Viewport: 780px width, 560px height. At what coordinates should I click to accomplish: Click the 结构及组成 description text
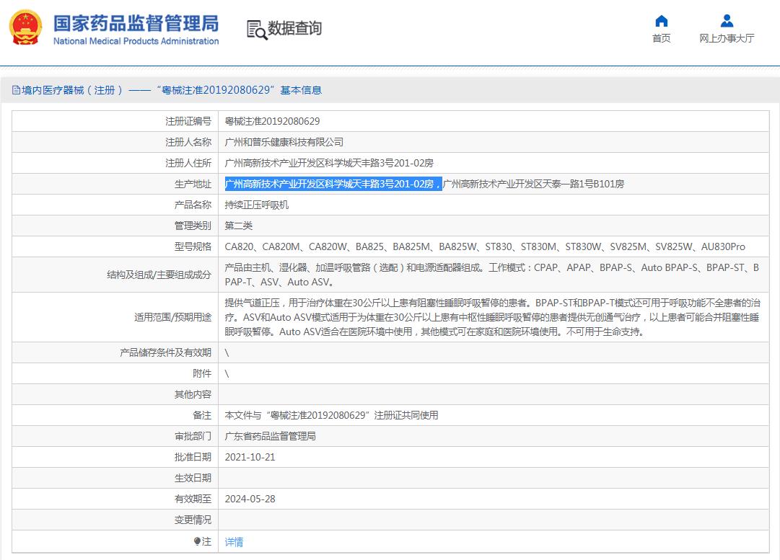[492, 275]
